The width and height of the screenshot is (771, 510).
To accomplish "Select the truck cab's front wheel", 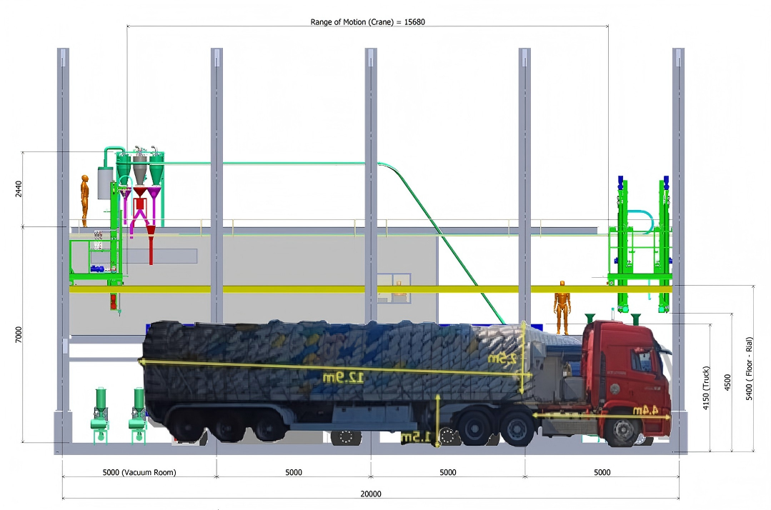I will pyautogui.click(x=625, y=432).
